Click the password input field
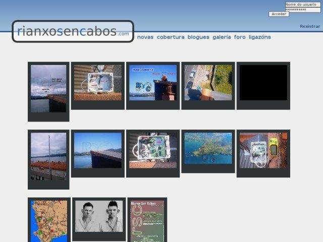323x242 pixels. click(x=303, y=9)
